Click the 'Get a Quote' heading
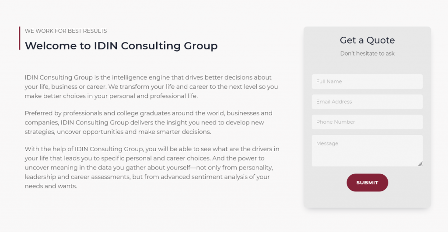The image size is (448, 232). 367,40
